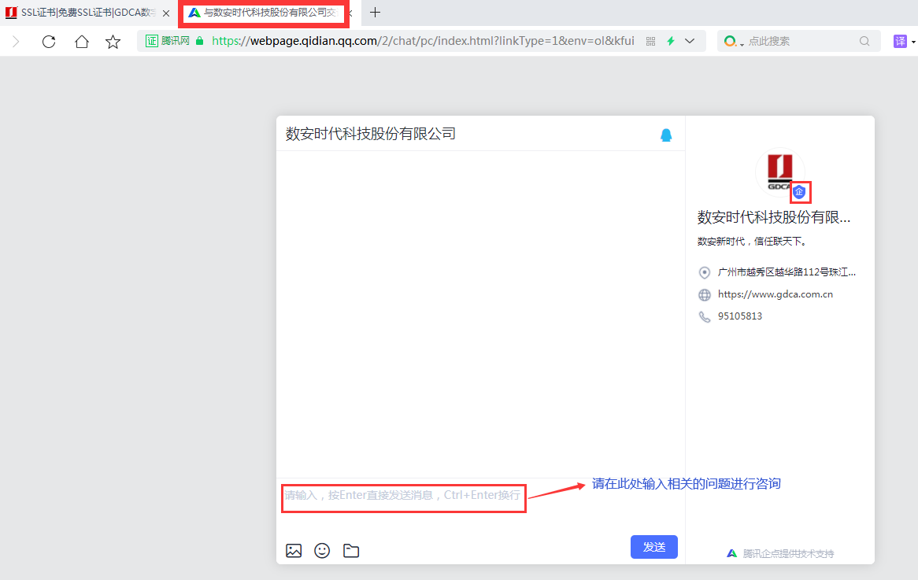The image size is (918, 580).
Task: Click the globe website icon
Action: (705, 295)
